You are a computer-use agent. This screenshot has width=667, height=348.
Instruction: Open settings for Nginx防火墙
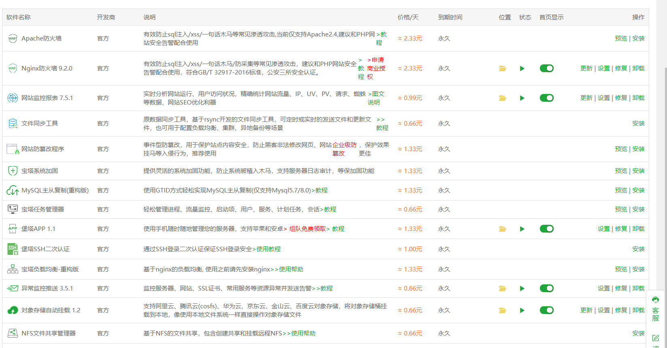coord(603,68)
